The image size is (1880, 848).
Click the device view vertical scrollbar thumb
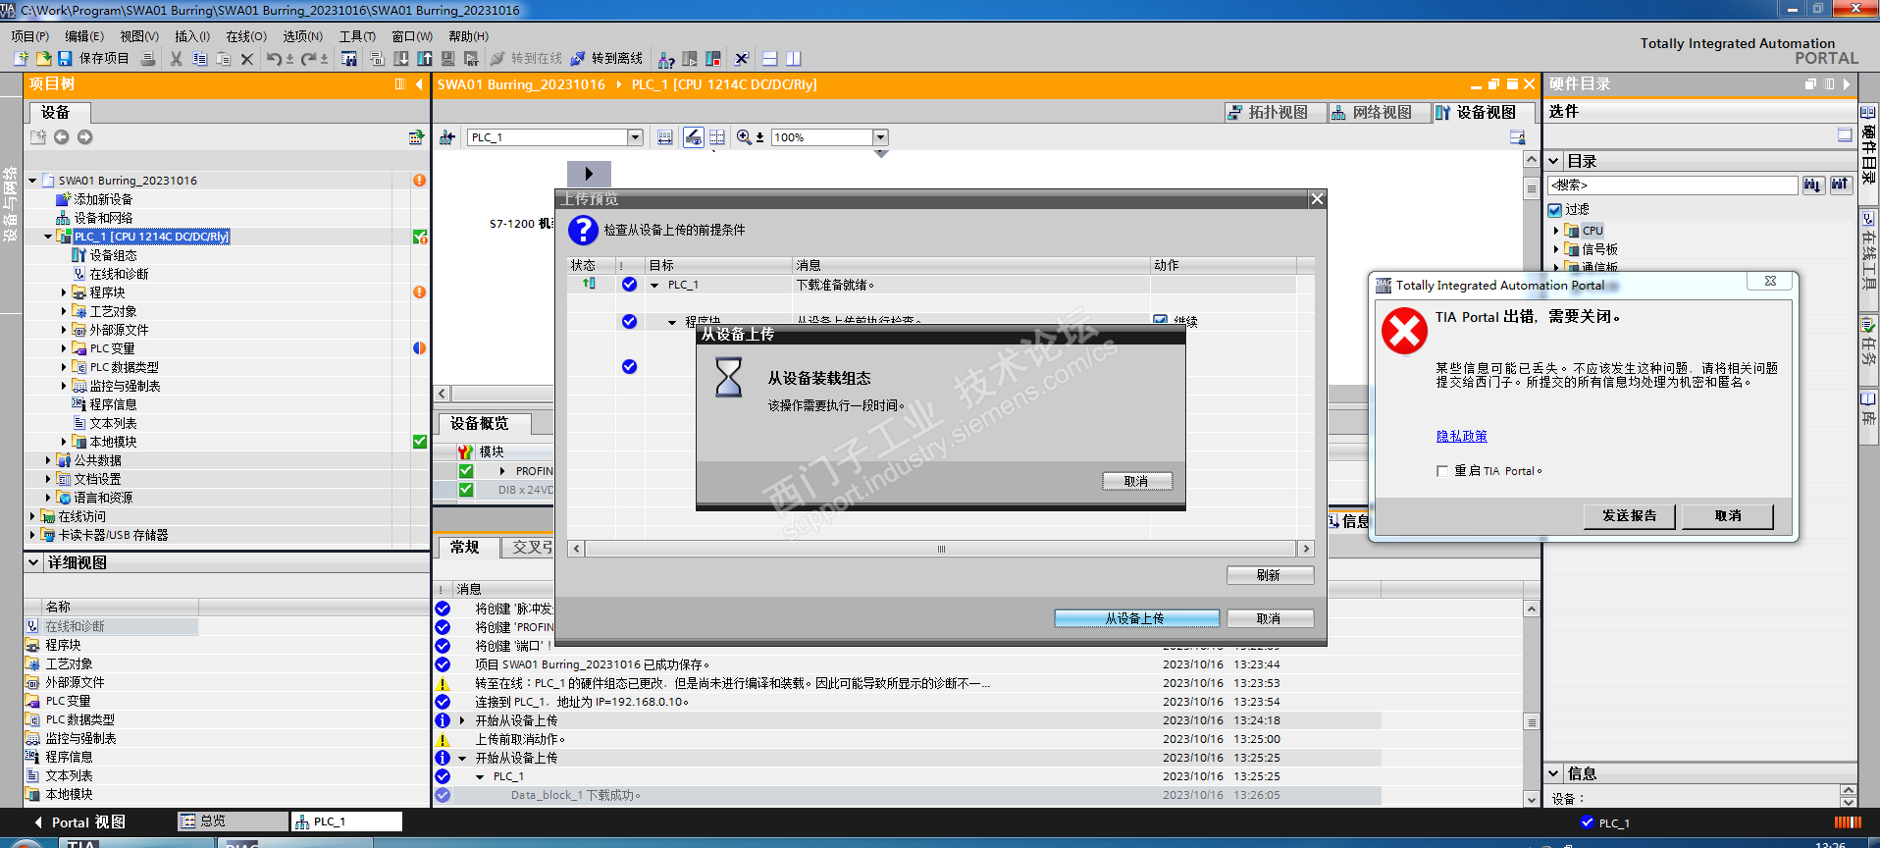(1531, 187)
